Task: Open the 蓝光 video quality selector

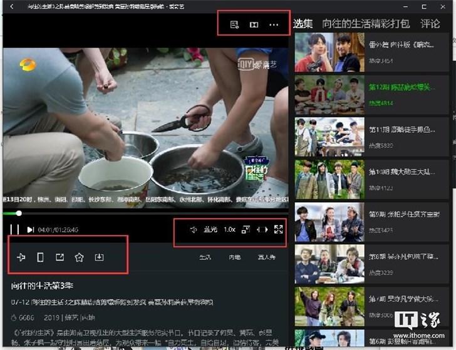Action: click(x=210, y=230)
